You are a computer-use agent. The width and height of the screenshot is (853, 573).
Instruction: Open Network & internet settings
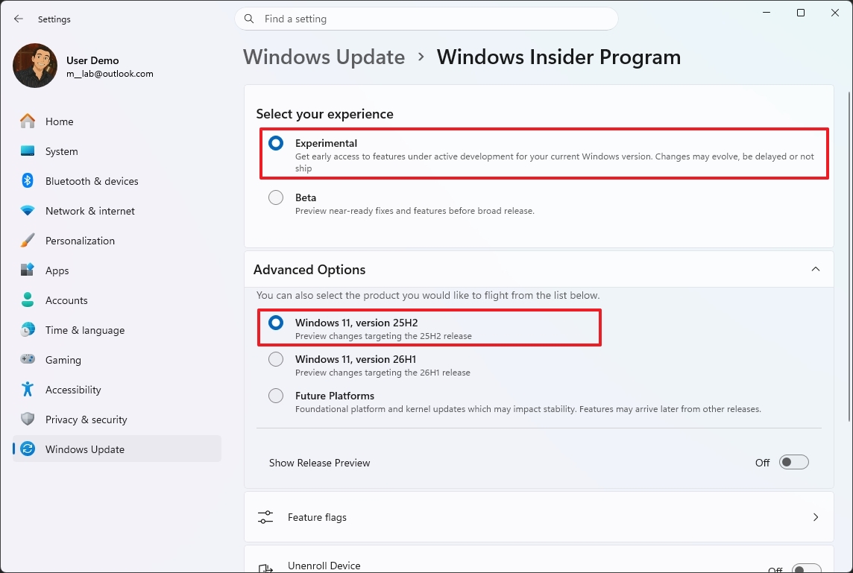[117, 210]
